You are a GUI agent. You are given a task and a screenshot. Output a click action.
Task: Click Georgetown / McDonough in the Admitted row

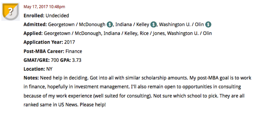(x=76, y=25)
